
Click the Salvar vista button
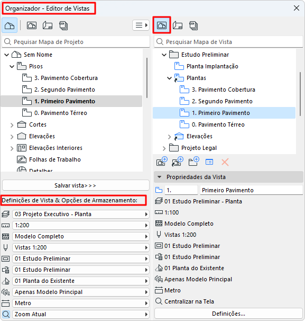coord(76,185)
